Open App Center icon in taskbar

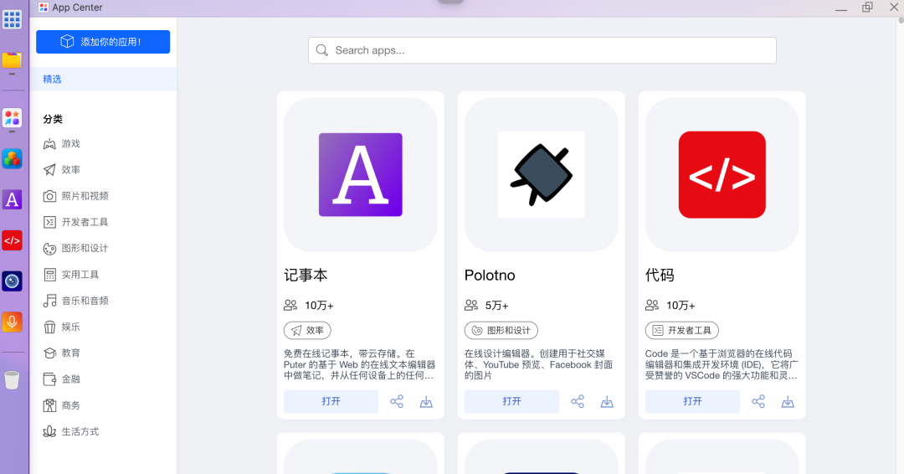click(12, 117)
